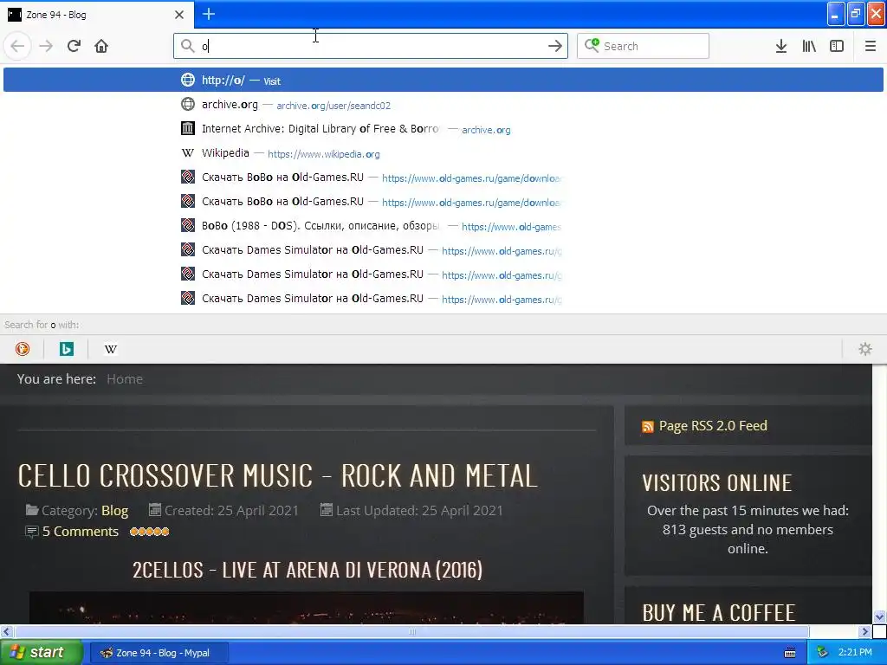887x665 pixels.
Task: Click Last Updated: 25 April 2021 text
Action: pos(419,511)
